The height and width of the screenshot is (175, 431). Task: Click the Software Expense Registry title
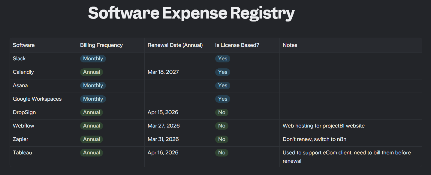[x=191, y=13]
